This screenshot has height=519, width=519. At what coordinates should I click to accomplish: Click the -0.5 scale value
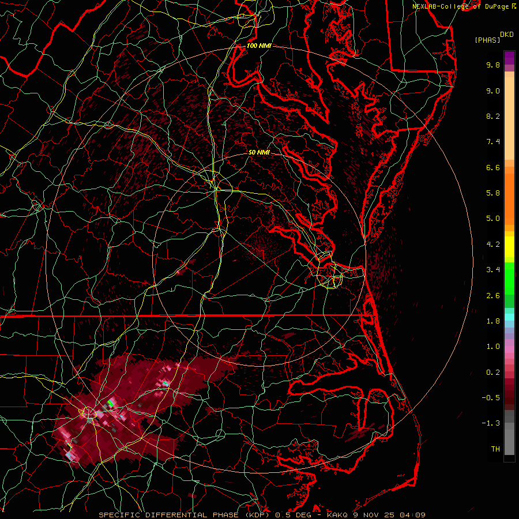491,398
